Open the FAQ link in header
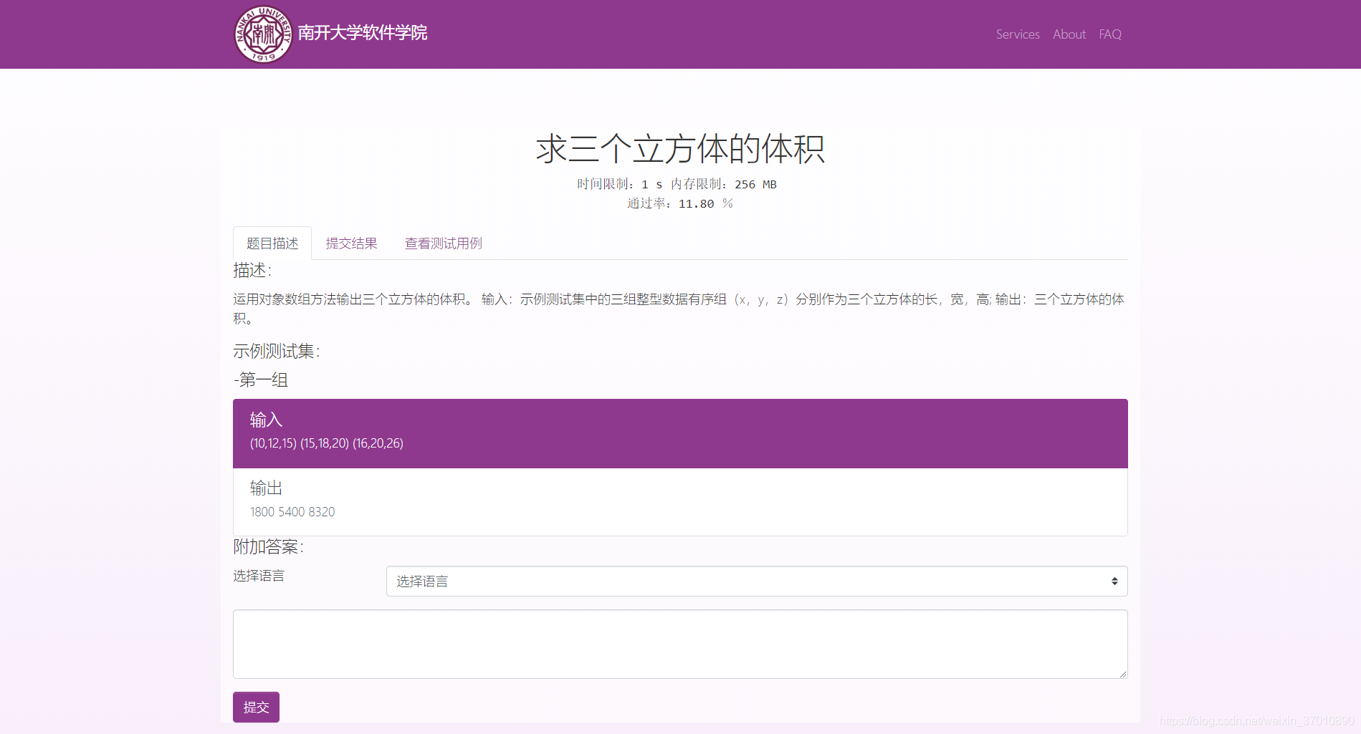1361x734 pixels. [x=1110, y=34]
